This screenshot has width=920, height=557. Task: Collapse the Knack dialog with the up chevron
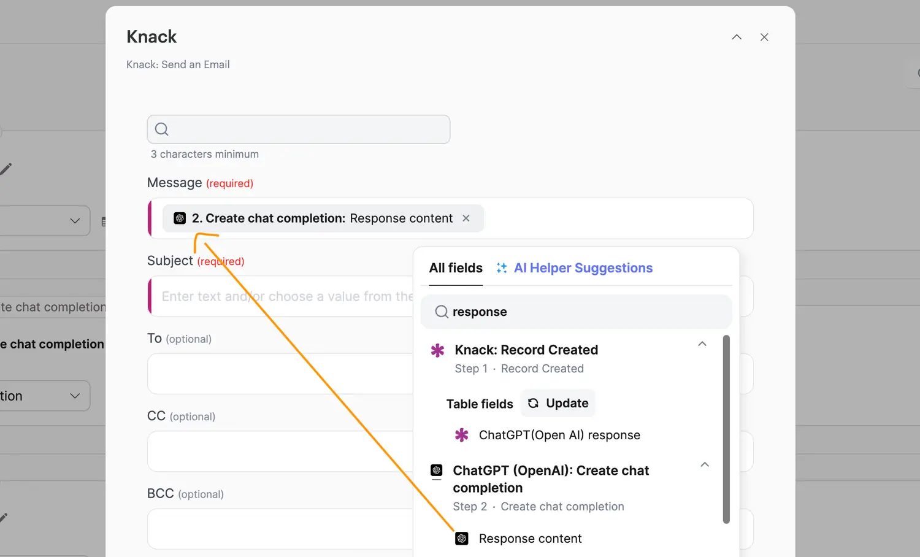tap(737, 37)
